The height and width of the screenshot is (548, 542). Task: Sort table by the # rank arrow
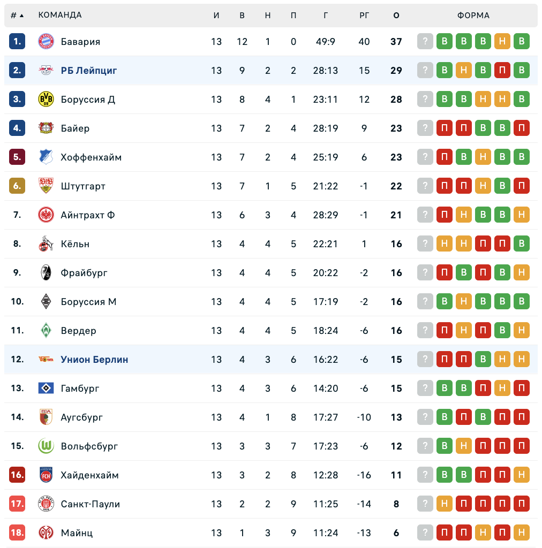tap(18, 16)
